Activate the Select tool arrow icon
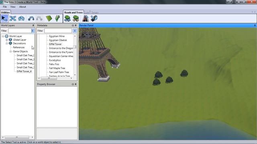Image resolution: width=257 pixels, height=144 pixels. pos(4,18)
